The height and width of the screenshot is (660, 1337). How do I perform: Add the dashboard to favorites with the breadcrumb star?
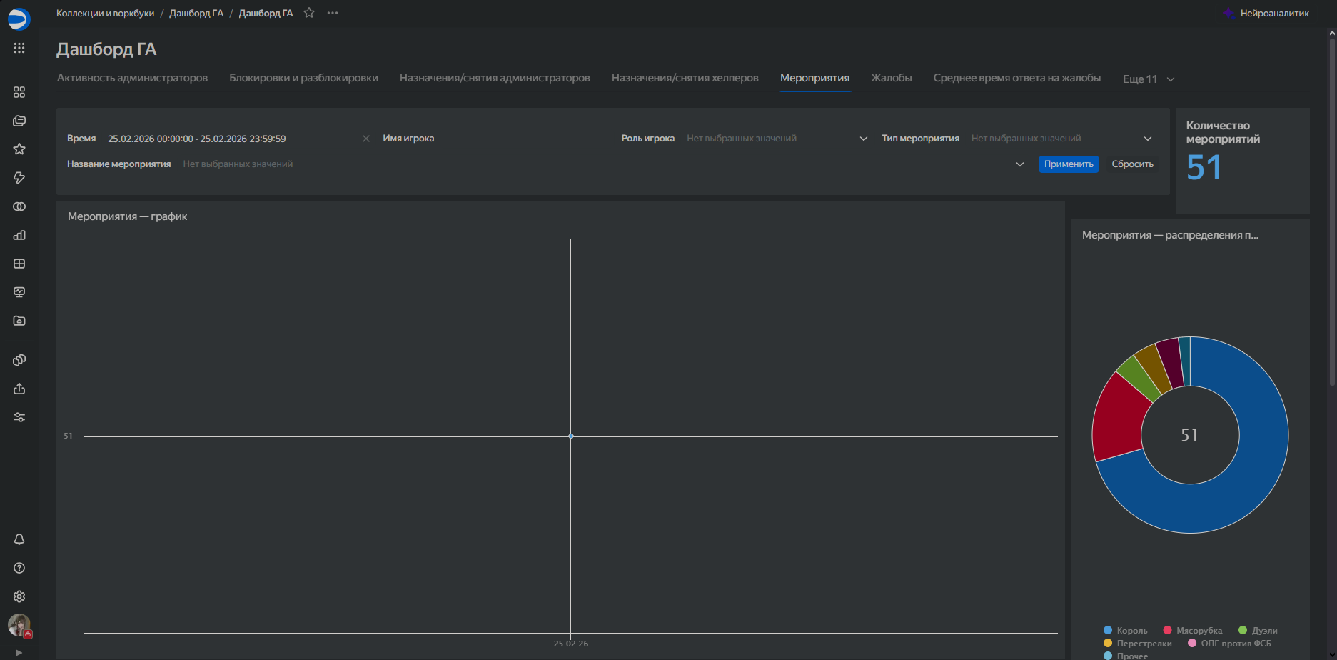(309, 13)
